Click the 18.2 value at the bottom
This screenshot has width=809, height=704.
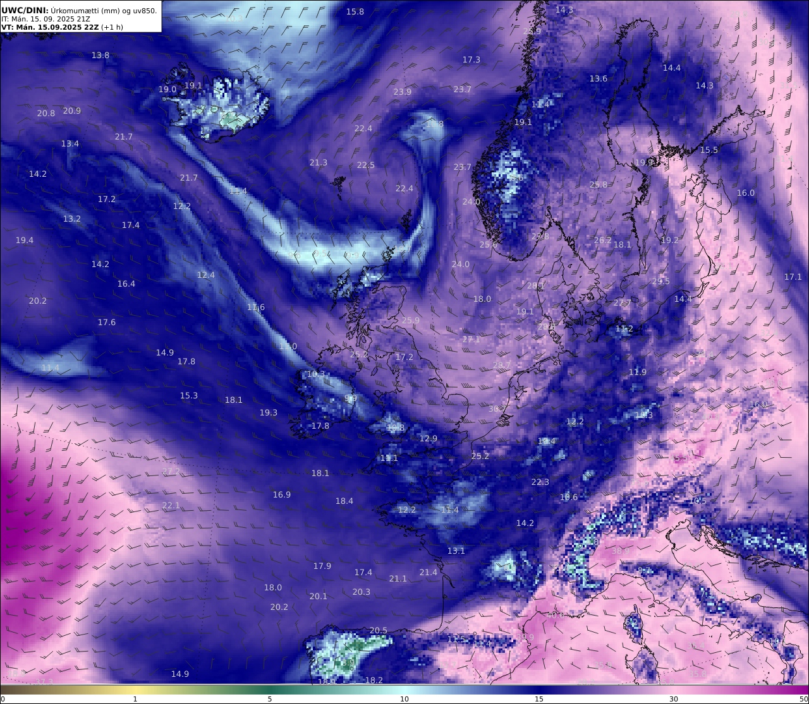[374, 680]
